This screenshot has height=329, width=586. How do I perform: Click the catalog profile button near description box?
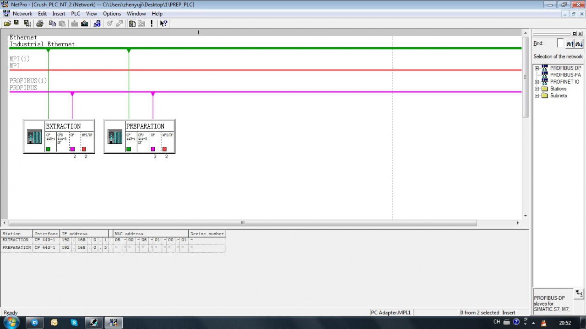click(x=579, y=293)
